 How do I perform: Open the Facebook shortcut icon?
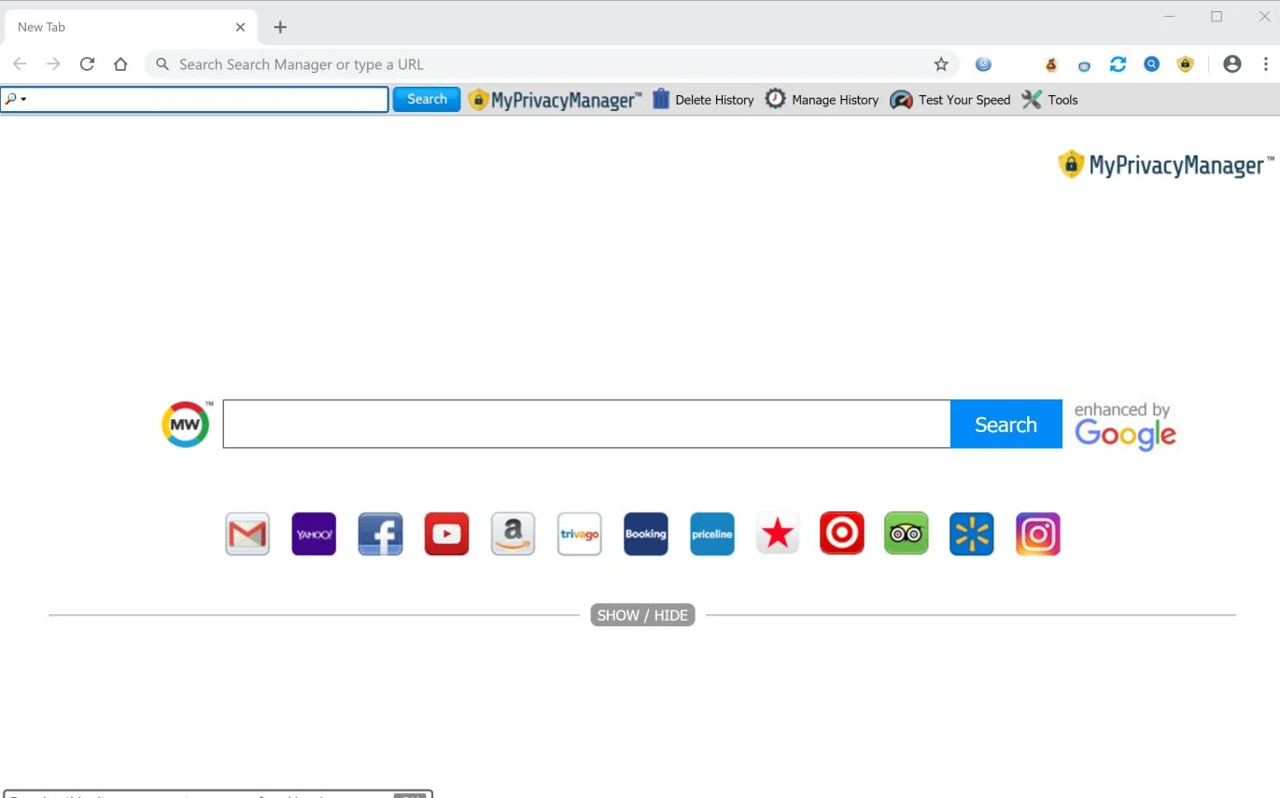click(x=380, y=534)
